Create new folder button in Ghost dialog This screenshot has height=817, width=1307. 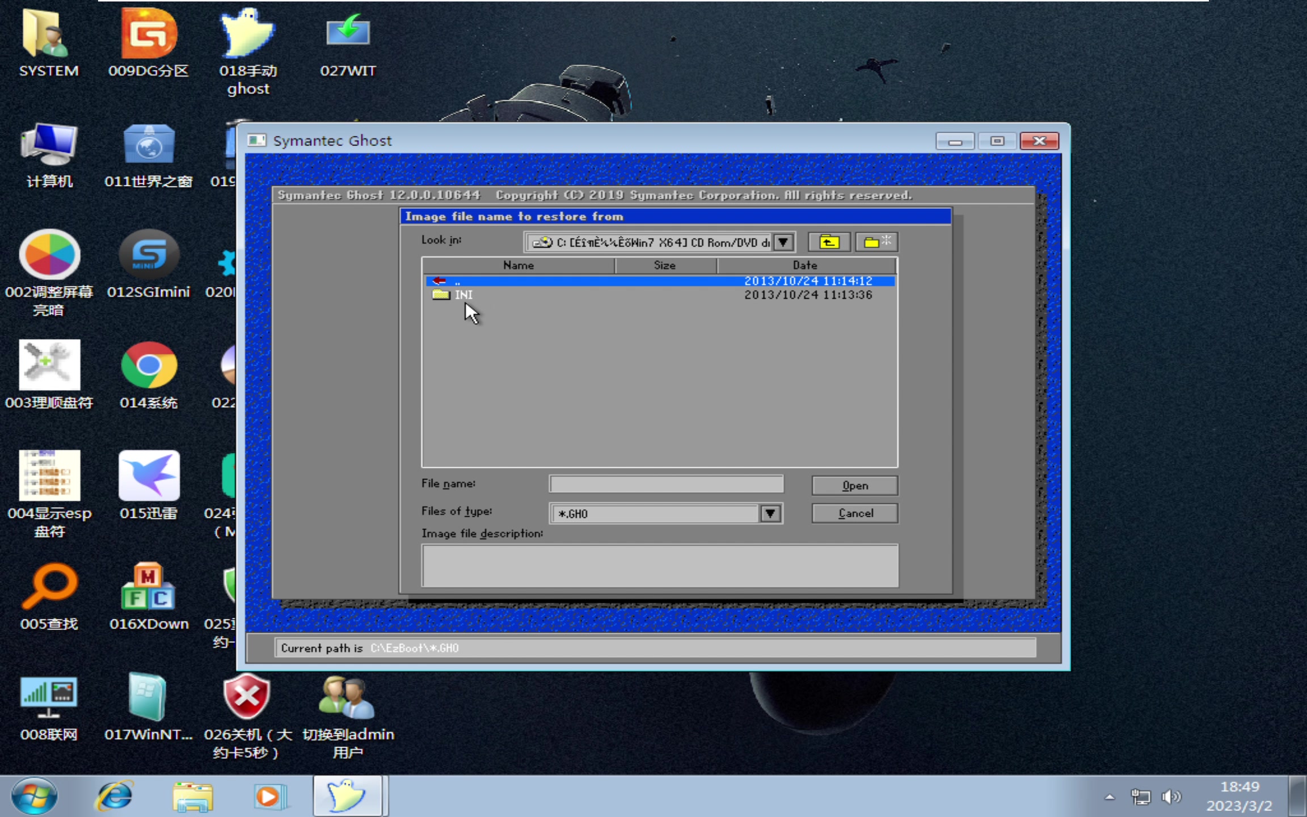tap(876, 242)
